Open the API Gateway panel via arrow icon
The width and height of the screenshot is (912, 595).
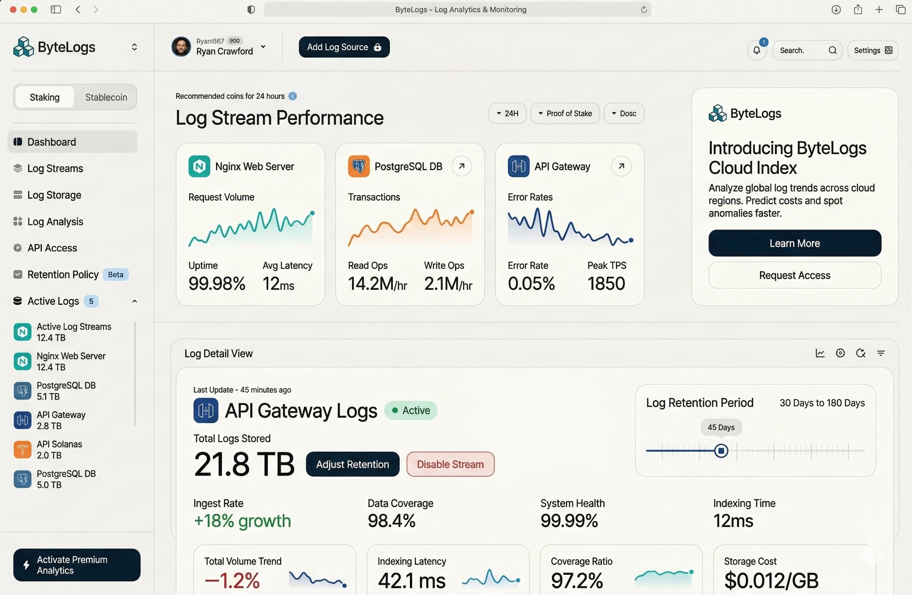(621, 166)
